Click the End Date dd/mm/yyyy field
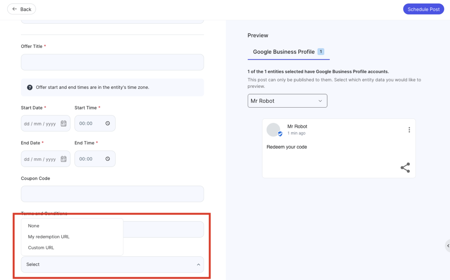 [46, 159]
